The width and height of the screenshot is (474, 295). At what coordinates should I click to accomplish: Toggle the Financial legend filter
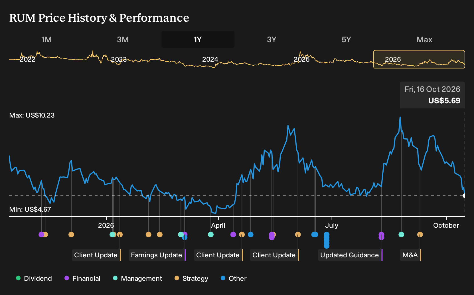pos(82,278)
